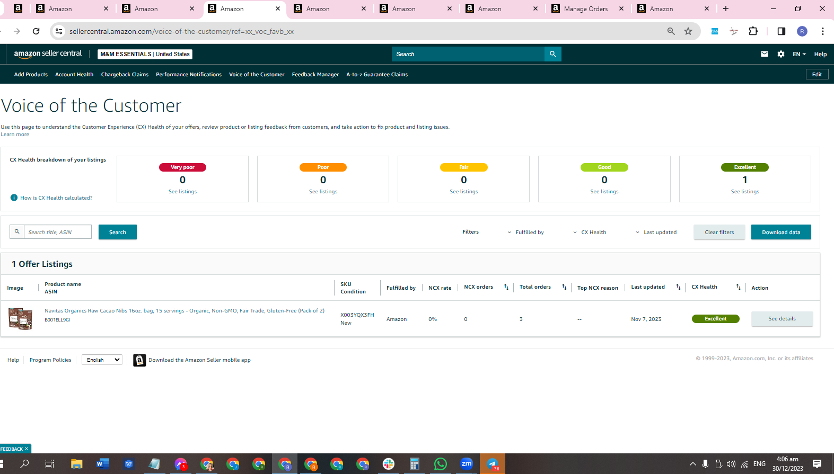Screen dimensions: 834x474
Task: Click Download data
Action: (x=781, y=232)
